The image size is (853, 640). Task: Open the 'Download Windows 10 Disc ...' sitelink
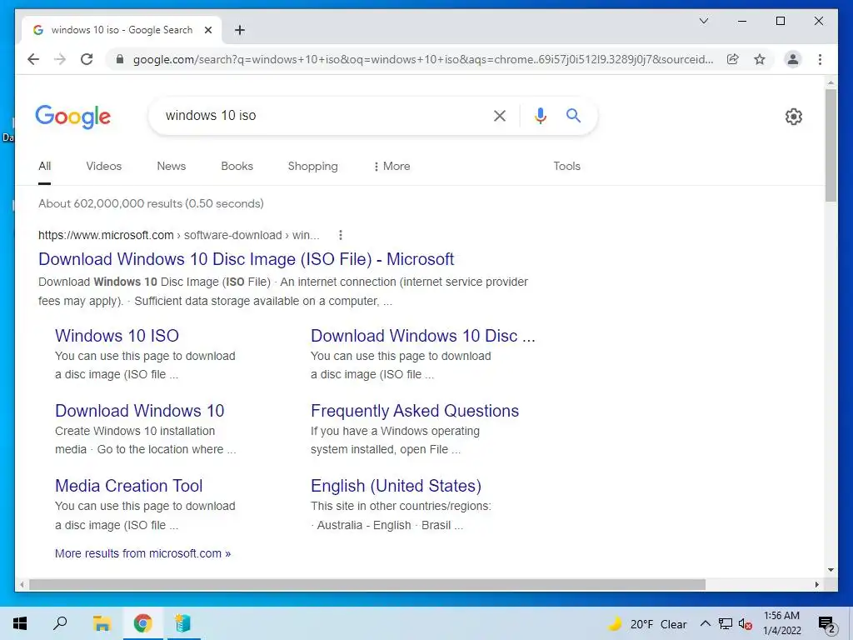422,336
